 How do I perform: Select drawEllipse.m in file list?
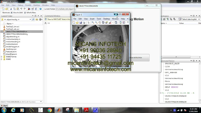click(11, 54)
